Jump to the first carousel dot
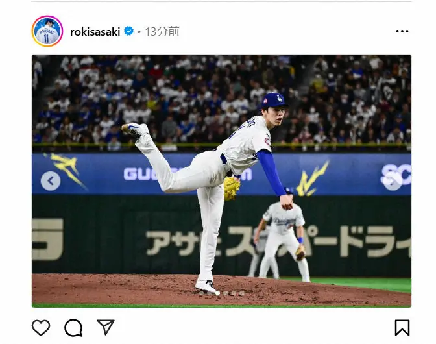The image size is (436, 344). [x=201, y=293]
